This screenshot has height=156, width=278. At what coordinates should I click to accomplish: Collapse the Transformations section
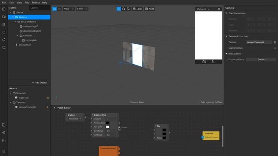pos(226,13)
